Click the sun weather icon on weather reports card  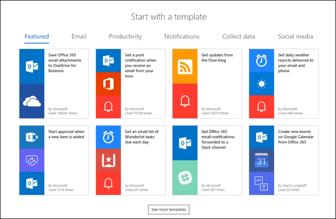262,84
